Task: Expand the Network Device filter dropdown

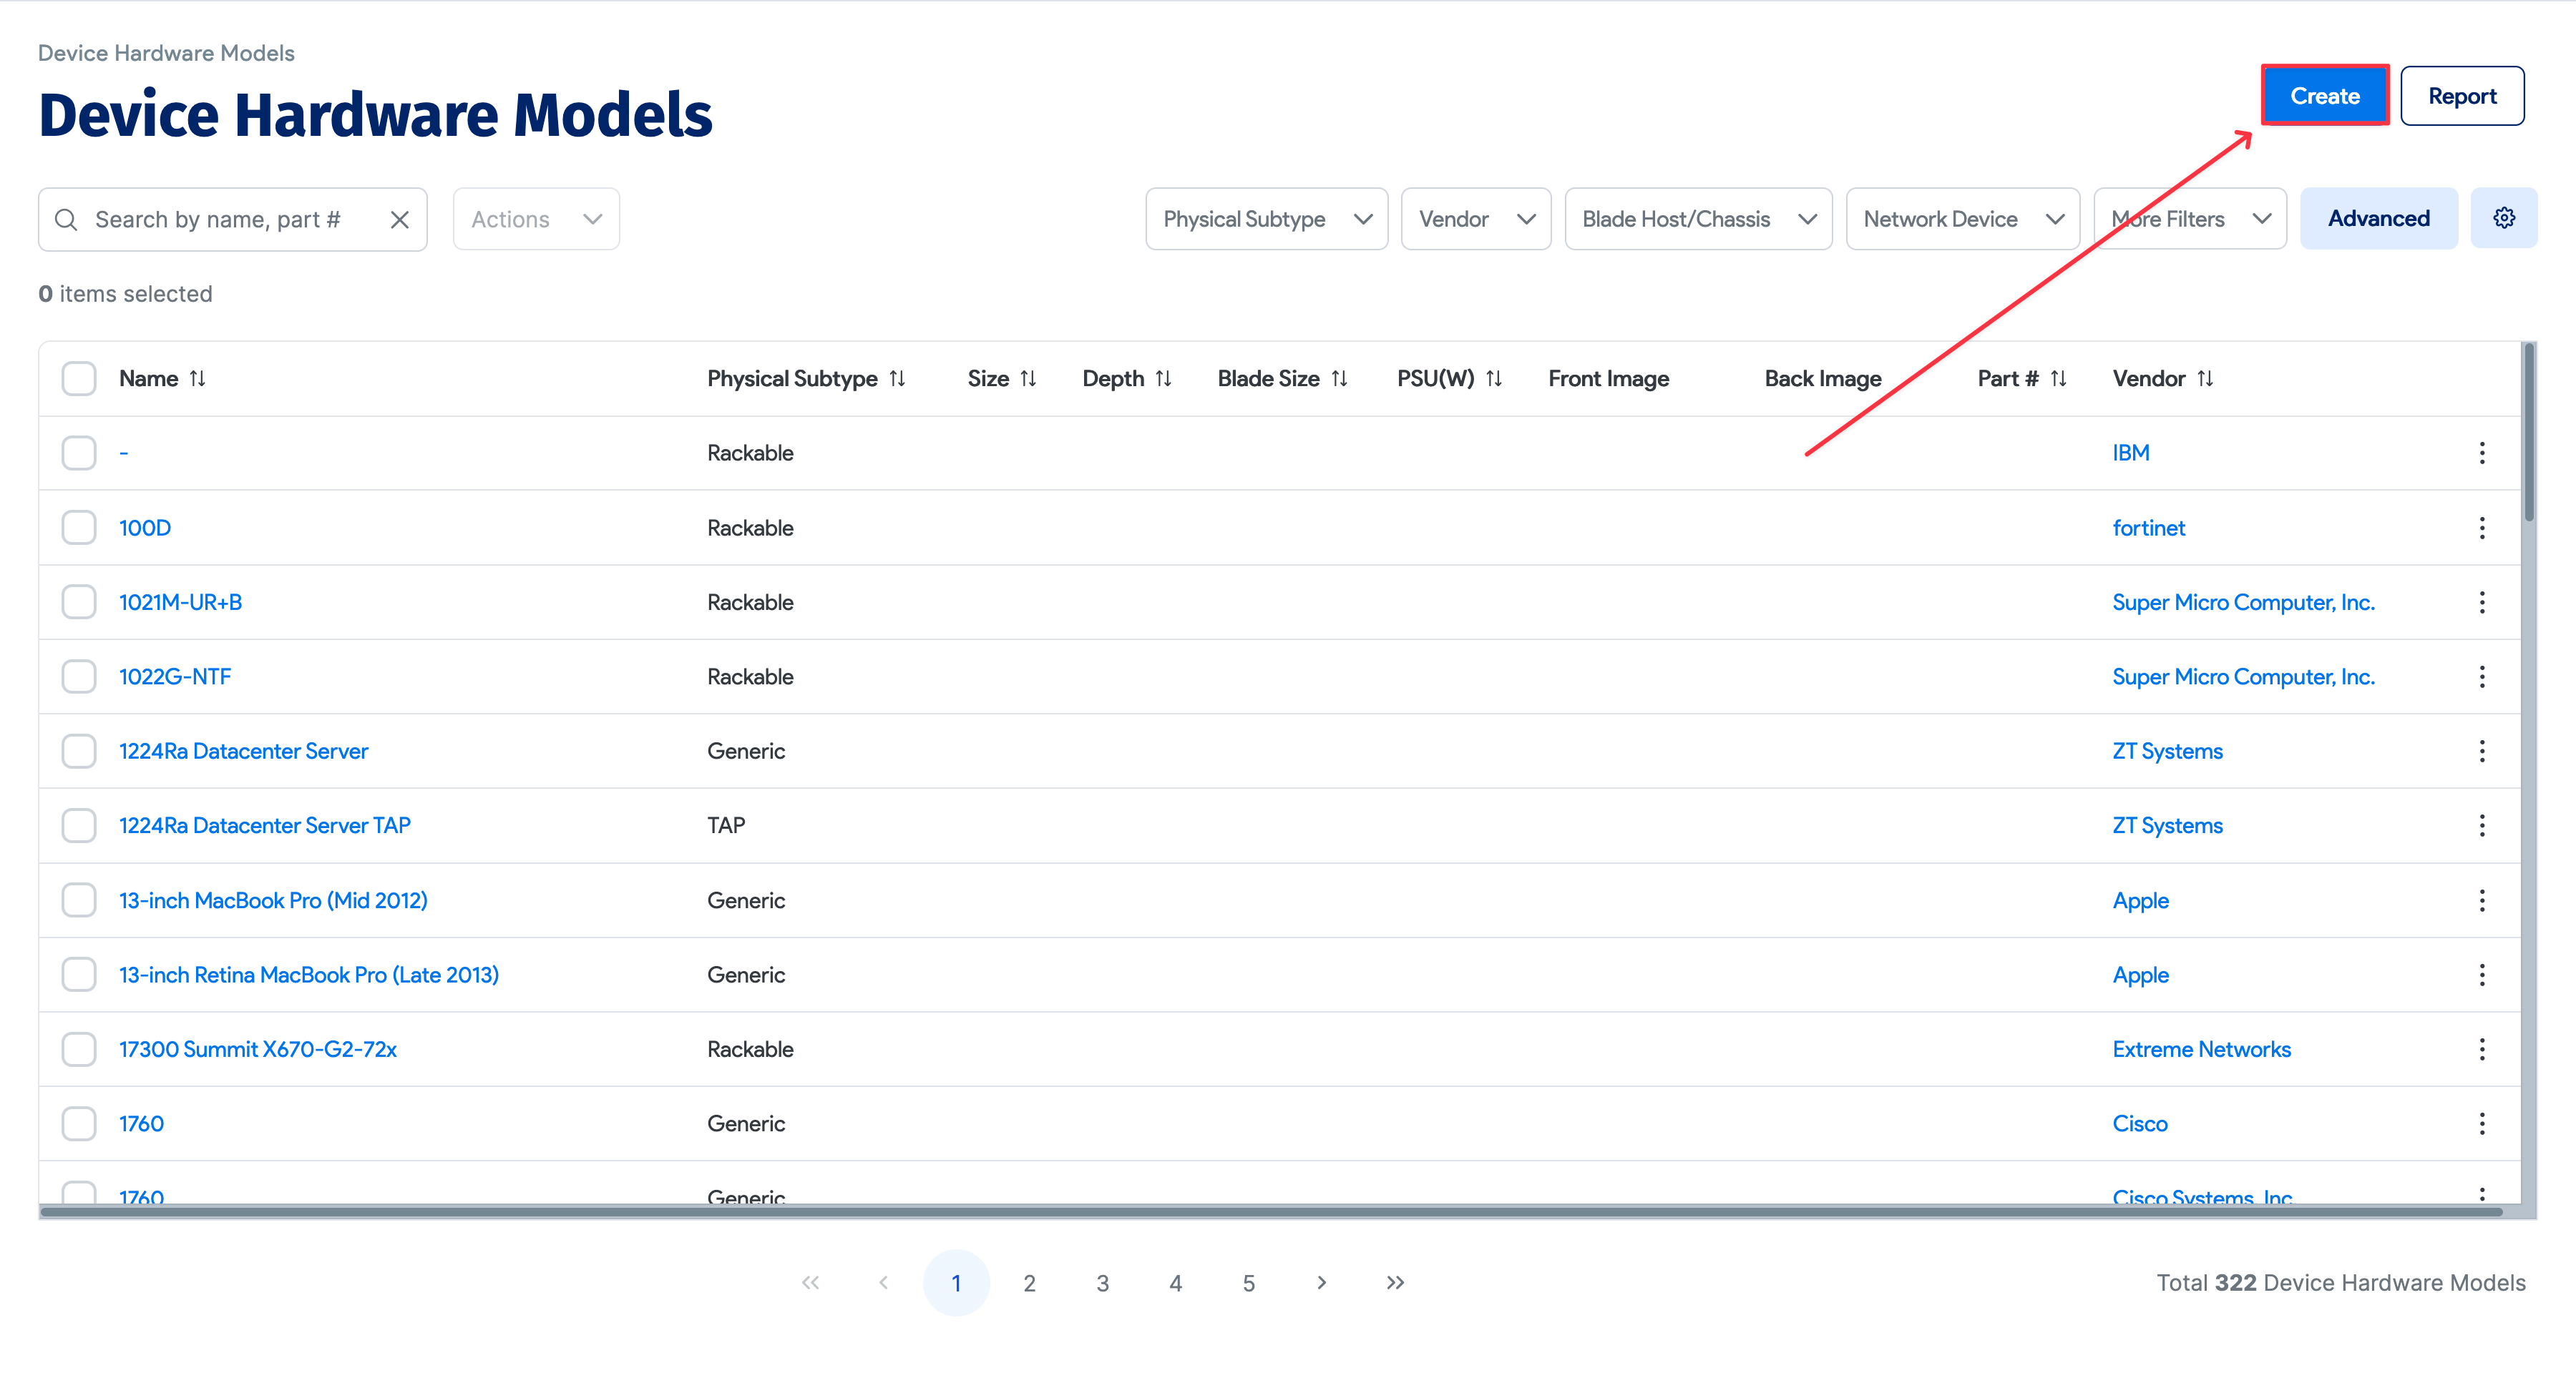Action: click(x=1961, y=219)
